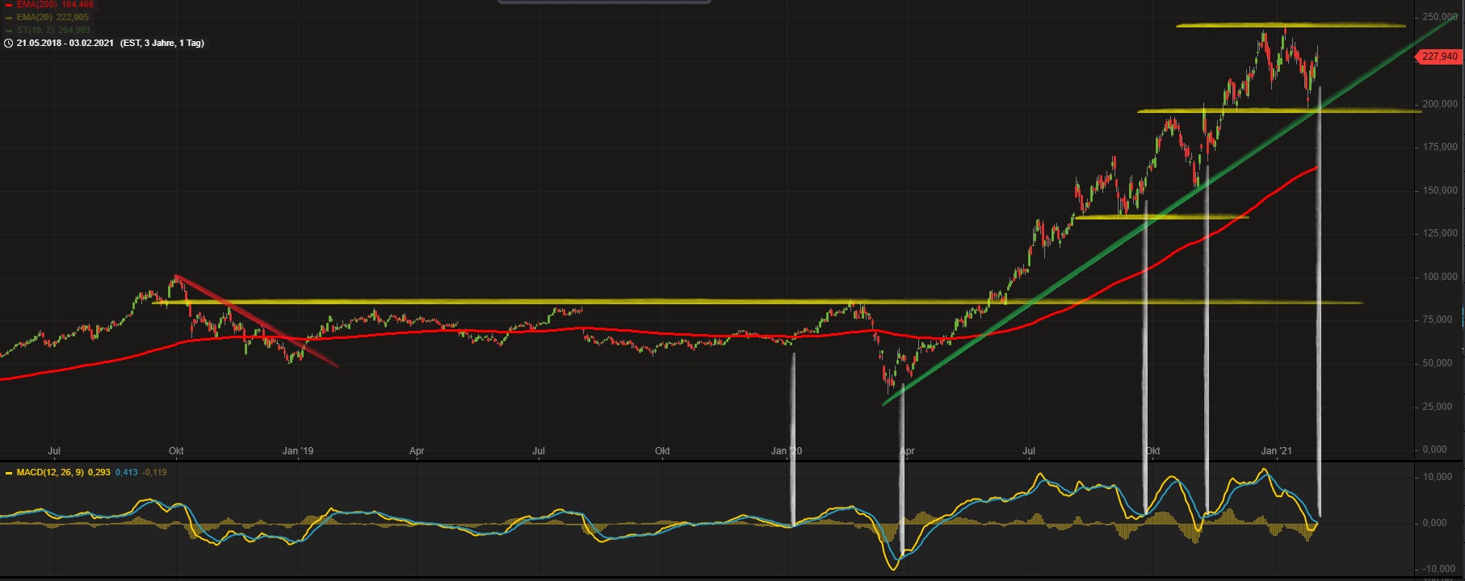Click the yellow MACD legend color marker
The height and width of the screenshot is (581, 1465).
click(8, 473)
